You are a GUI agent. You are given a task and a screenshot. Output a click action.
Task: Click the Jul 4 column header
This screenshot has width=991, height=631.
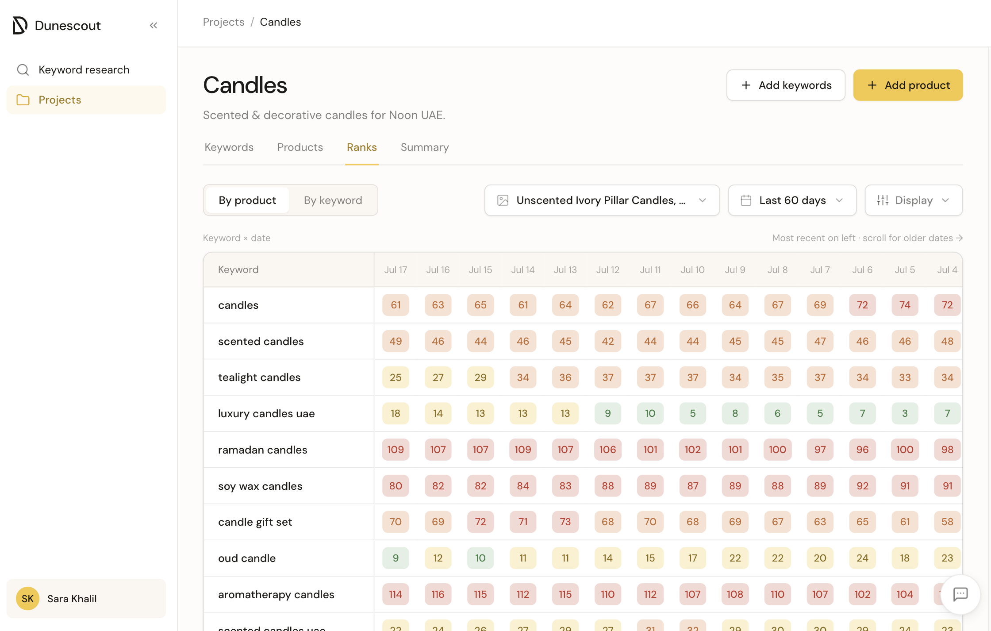pyautogui.click(x=947, y=270)
